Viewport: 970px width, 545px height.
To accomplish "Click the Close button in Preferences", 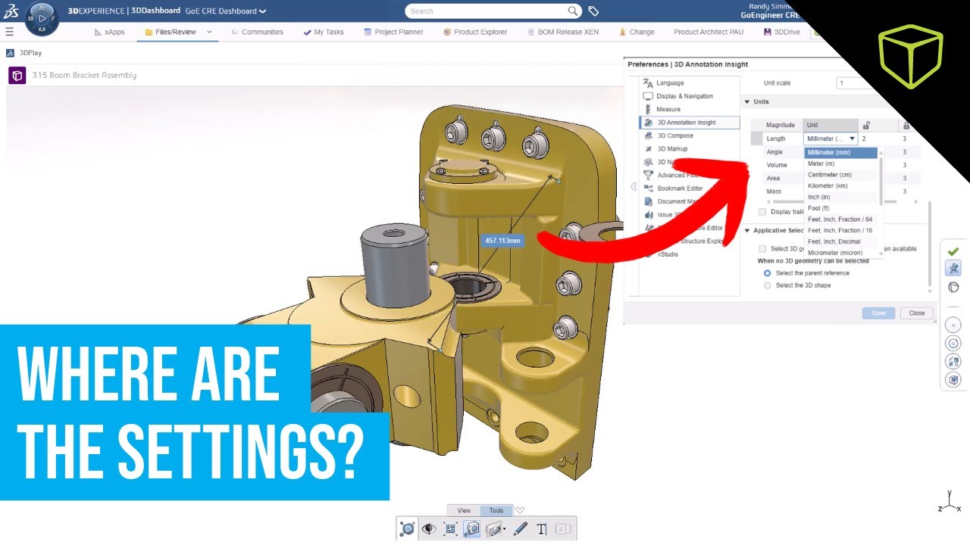I will point(917,313).
